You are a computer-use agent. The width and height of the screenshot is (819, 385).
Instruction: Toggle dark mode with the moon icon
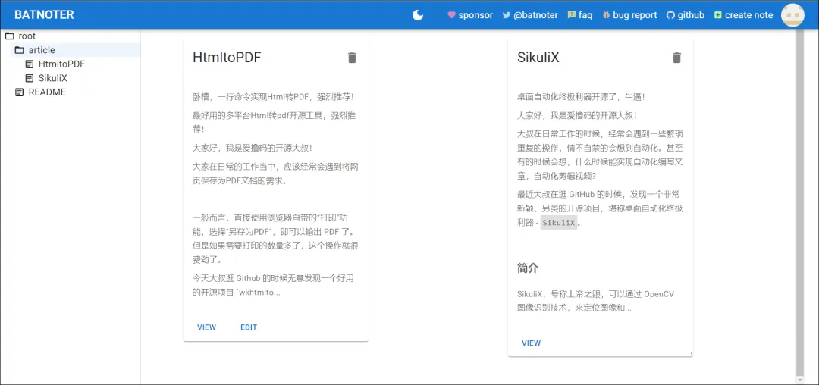pyautogui.click(x=418, y=15)
